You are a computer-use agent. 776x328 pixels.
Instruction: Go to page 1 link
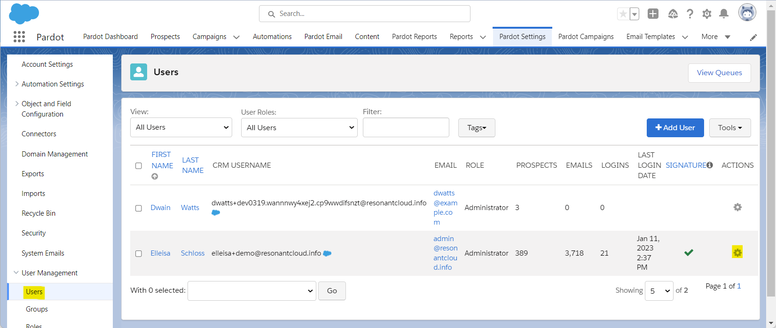click(739, 286)
